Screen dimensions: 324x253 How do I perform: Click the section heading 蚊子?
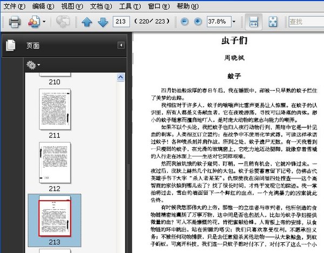(234, 76)
